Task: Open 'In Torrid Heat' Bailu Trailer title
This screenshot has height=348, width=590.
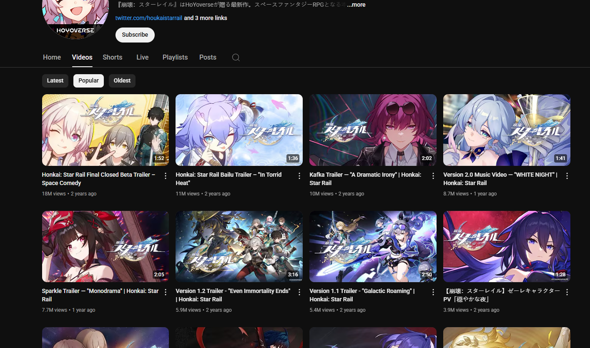Action: click(x=228, y=179)
